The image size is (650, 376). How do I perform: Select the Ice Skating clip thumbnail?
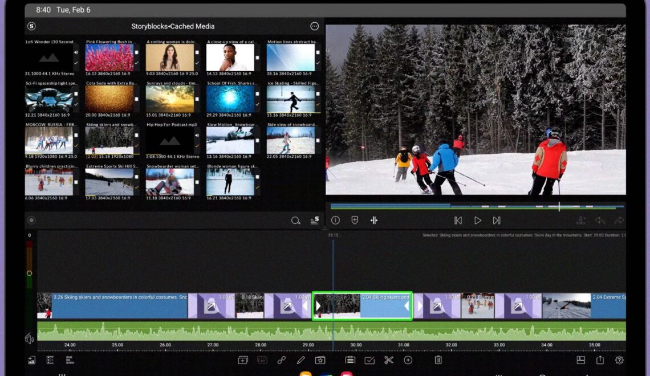290,99
